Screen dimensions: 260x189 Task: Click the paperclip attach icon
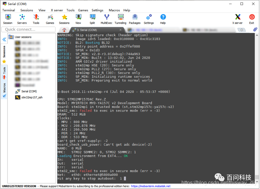tap(255, 30)
